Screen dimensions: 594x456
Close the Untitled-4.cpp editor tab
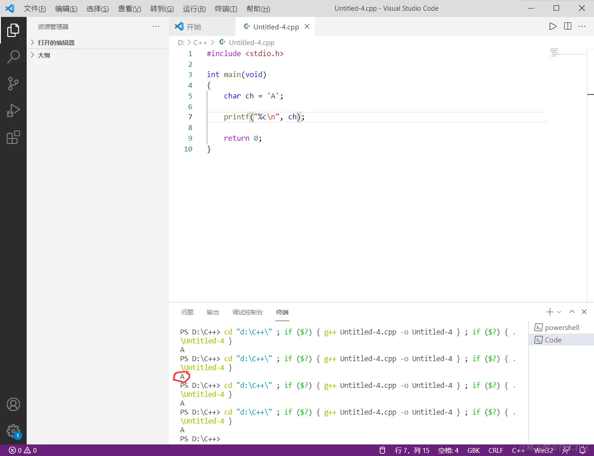(x=307, y=27)
